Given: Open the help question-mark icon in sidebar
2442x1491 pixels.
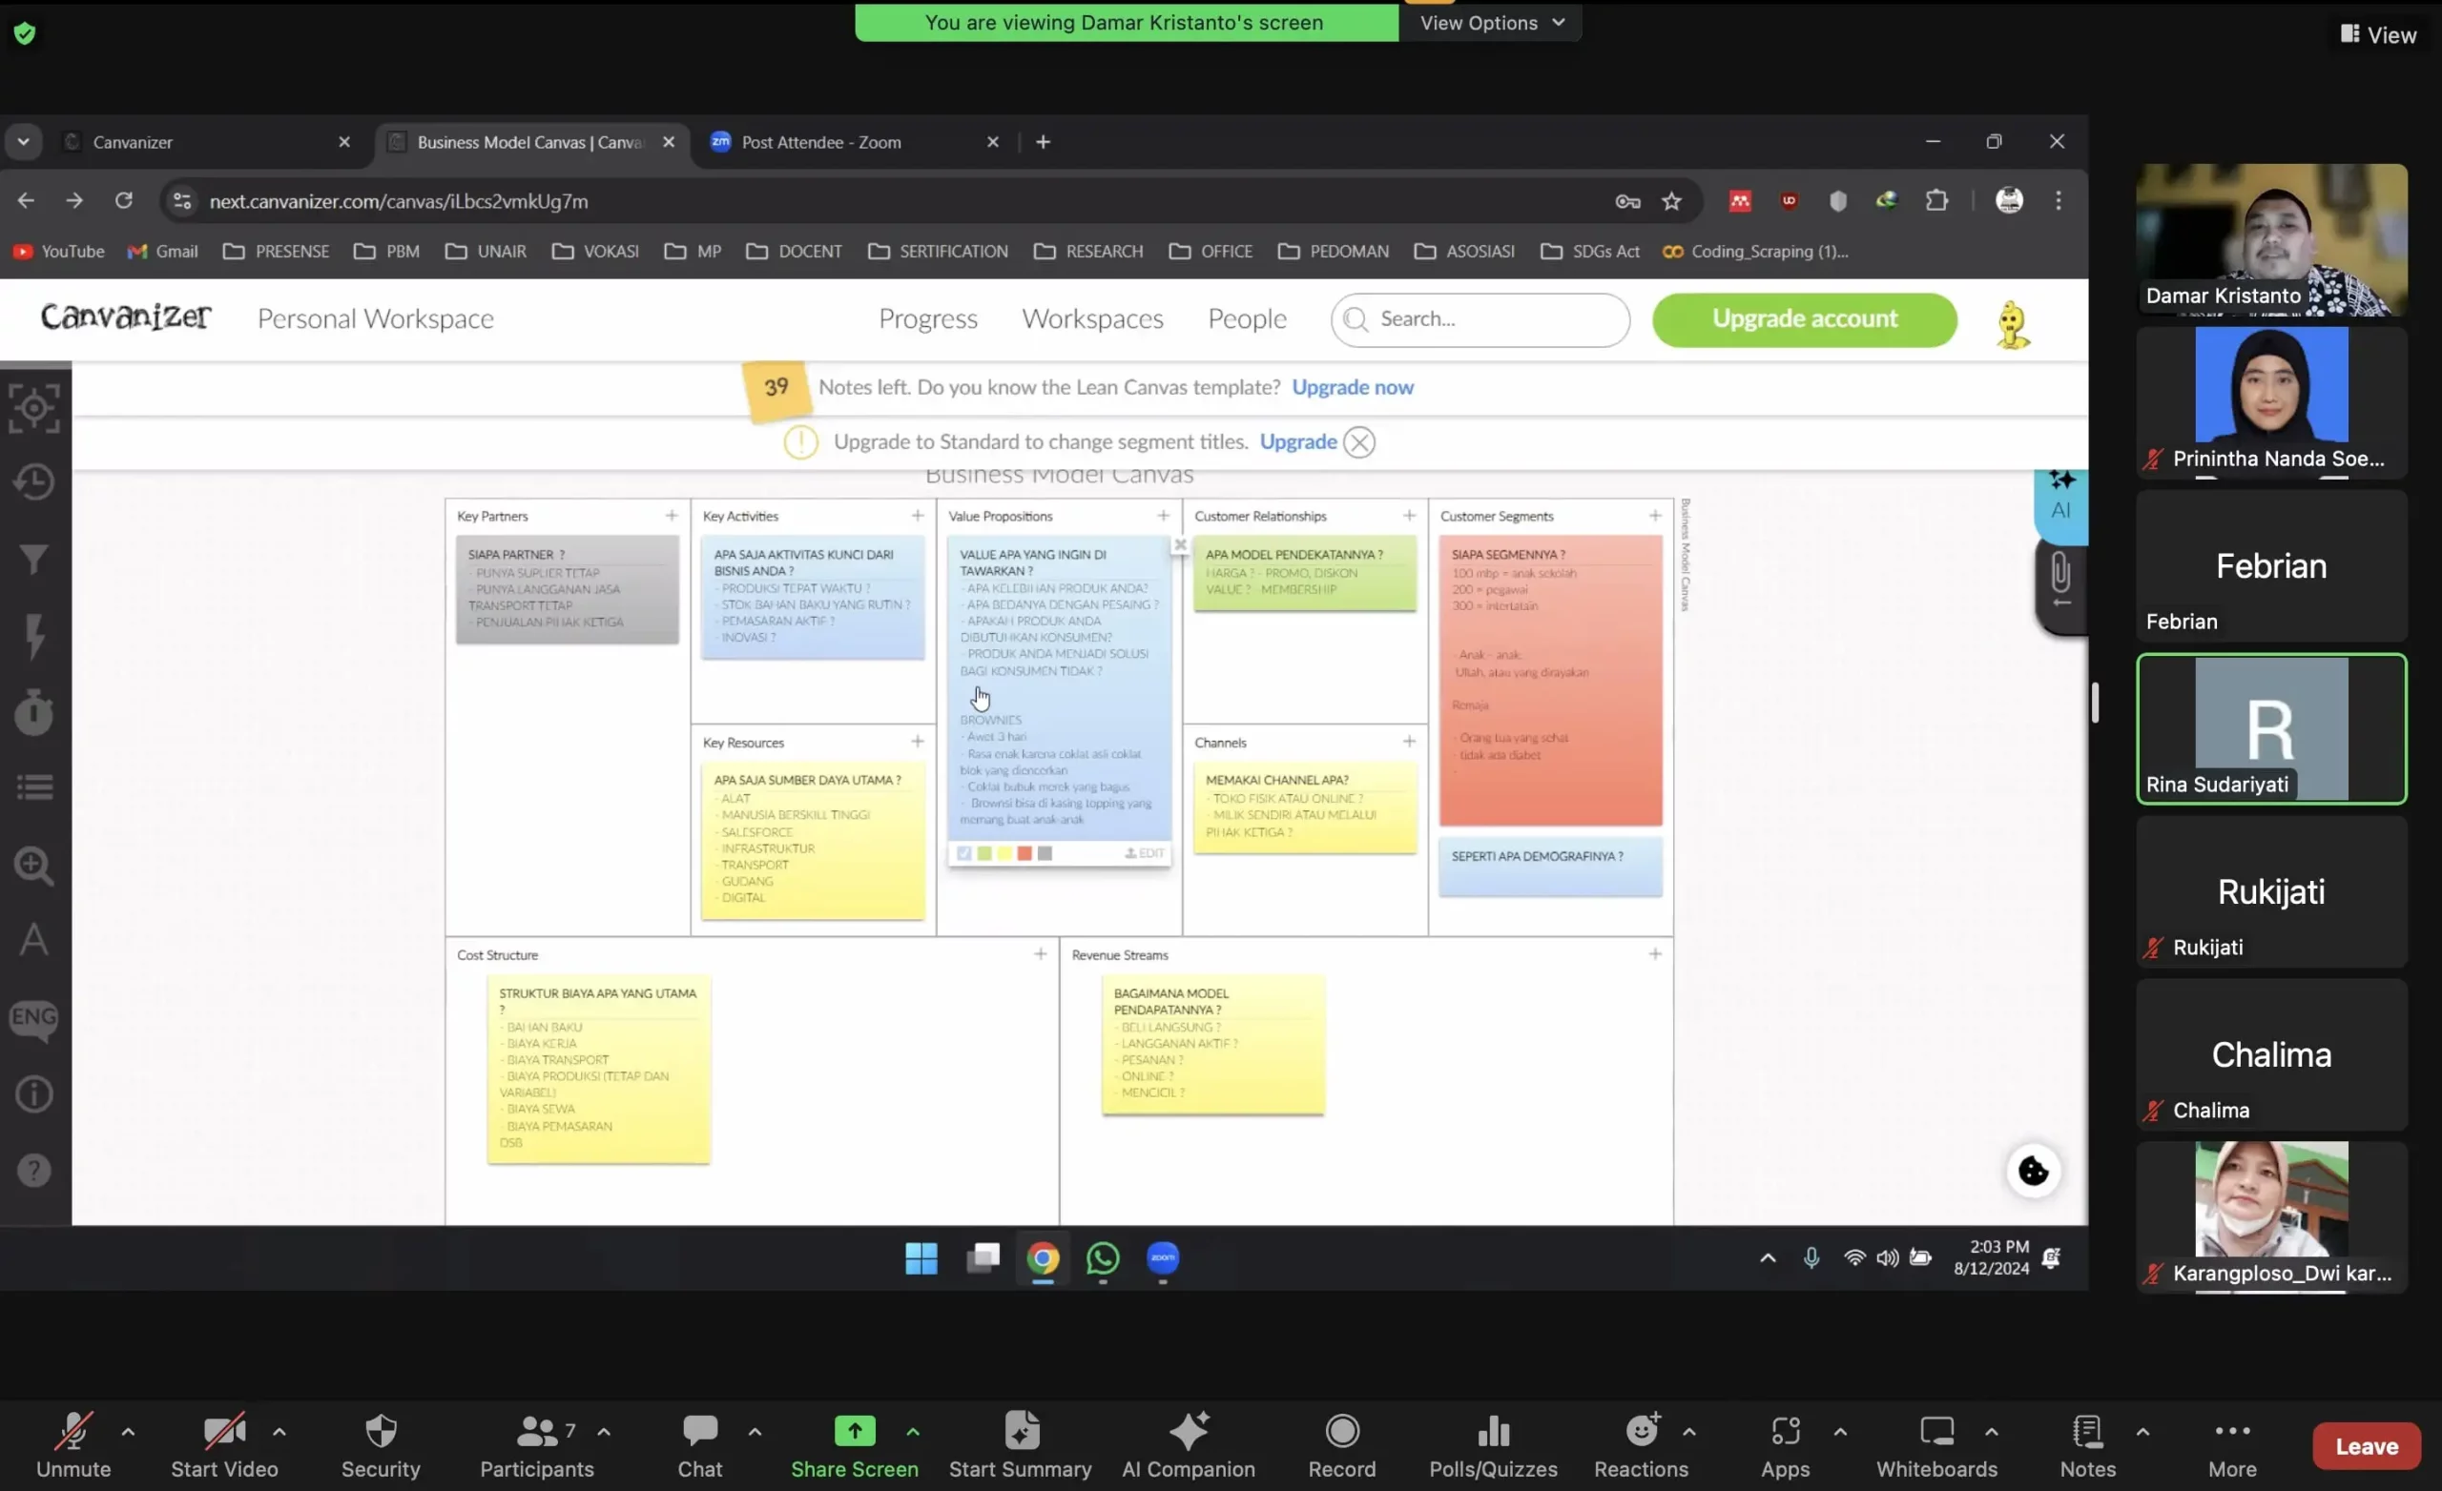Looking at the screenshot, I should click(x=34, y=1171).
